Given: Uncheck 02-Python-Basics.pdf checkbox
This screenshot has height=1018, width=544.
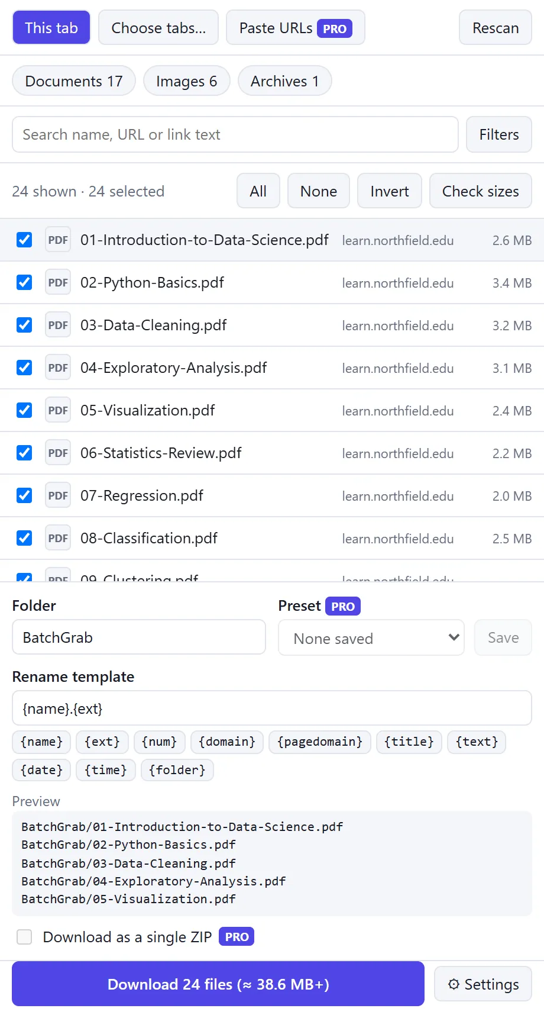Looking at the screenshot, I should click(x=24, y=282).
